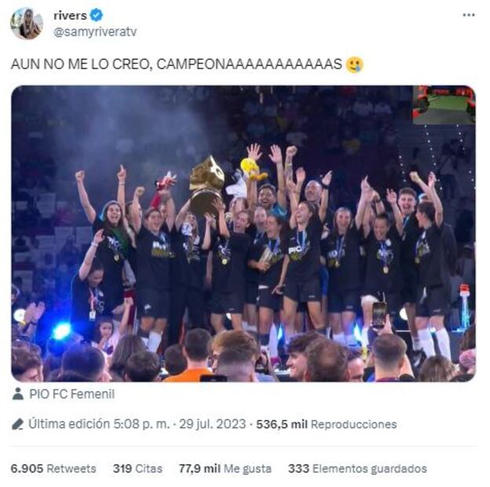
Task: Open the championship celebration photo
Action: (243, 233)
